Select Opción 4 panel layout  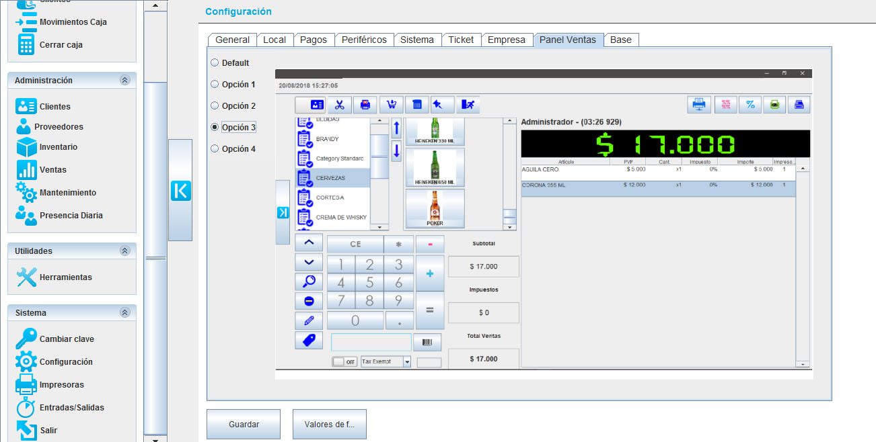point(215,149)
